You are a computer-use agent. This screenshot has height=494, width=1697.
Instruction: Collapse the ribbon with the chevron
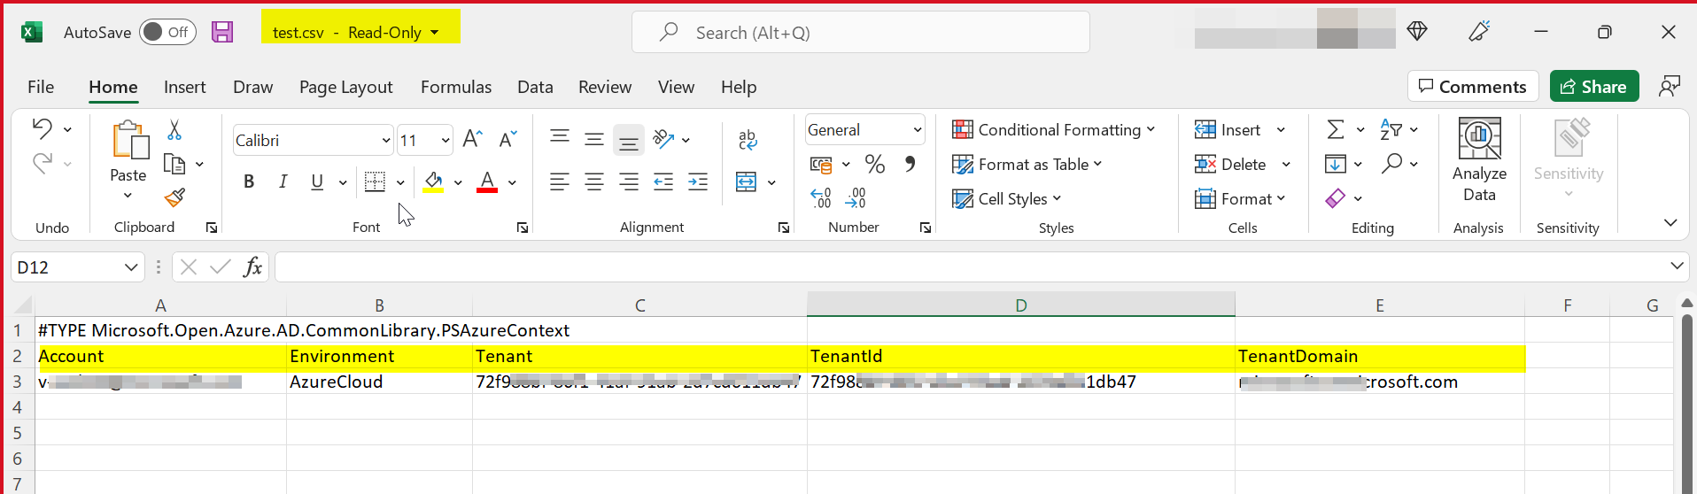click(1670, 222)
